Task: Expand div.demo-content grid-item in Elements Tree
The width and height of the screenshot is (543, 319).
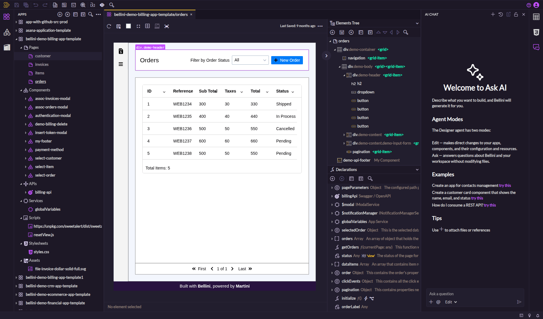Action: pyautogui.click(x=344, y=135)
